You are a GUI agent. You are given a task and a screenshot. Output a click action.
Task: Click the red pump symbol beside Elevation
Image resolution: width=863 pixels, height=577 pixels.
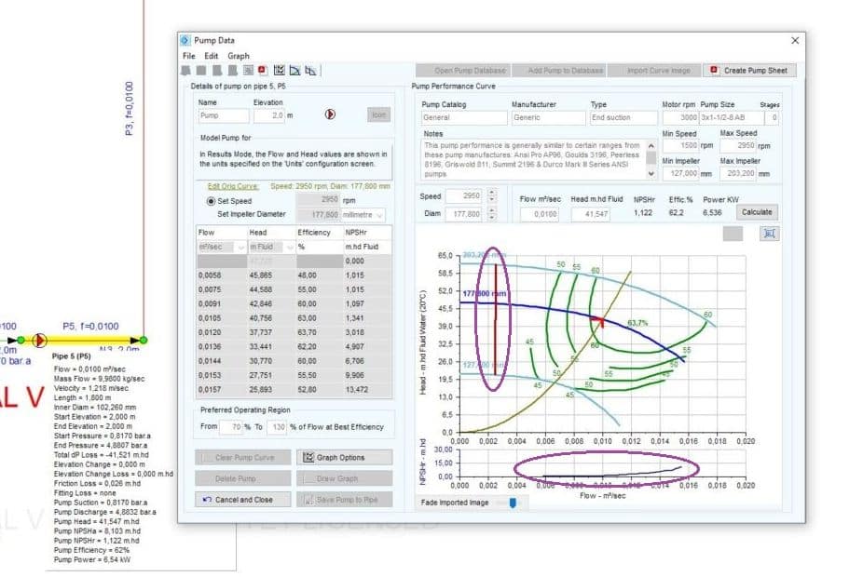(330, 114)
